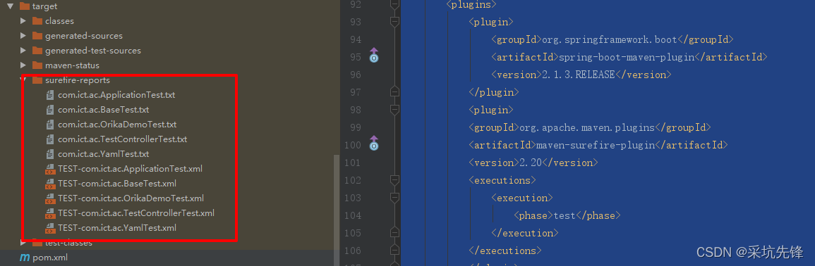Select the maven-status folder icon
This screenshot has height=266, width=815.
tap(37, 65)
